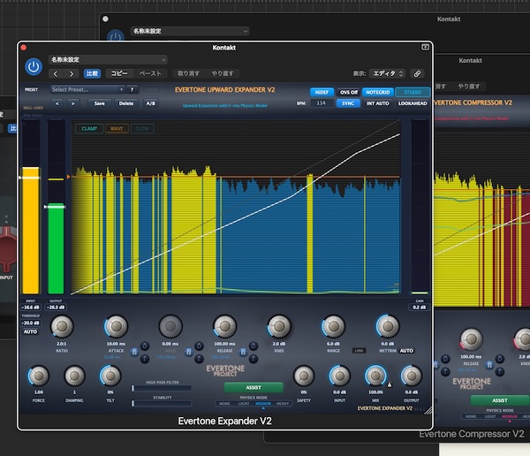Click the mouse icon right of ATTACK value
This screenshot has width=530, height=456.
(x=145, y=346)
